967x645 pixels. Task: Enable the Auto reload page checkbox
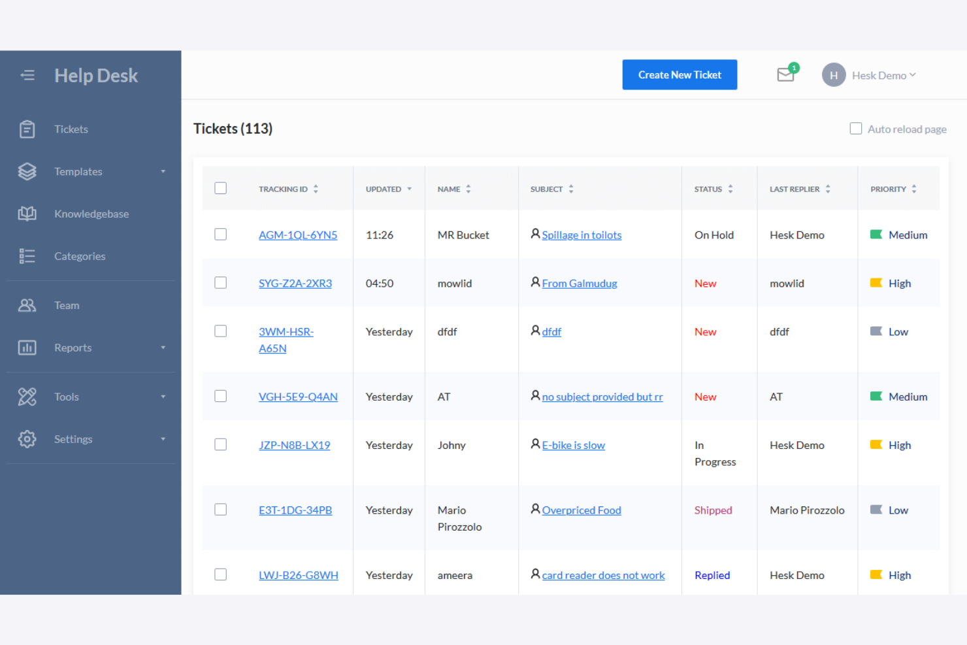856,128
